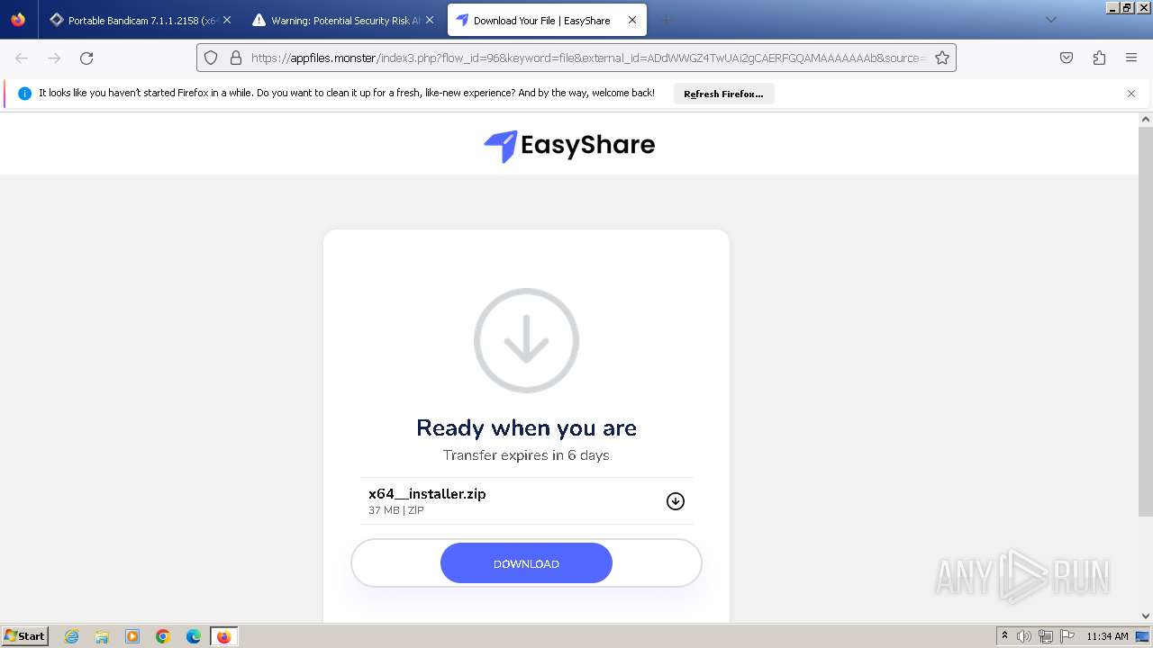This screenshot has width=1153, height=648.
Task: Open the list all tabs dropdown
Action: 1050,20
